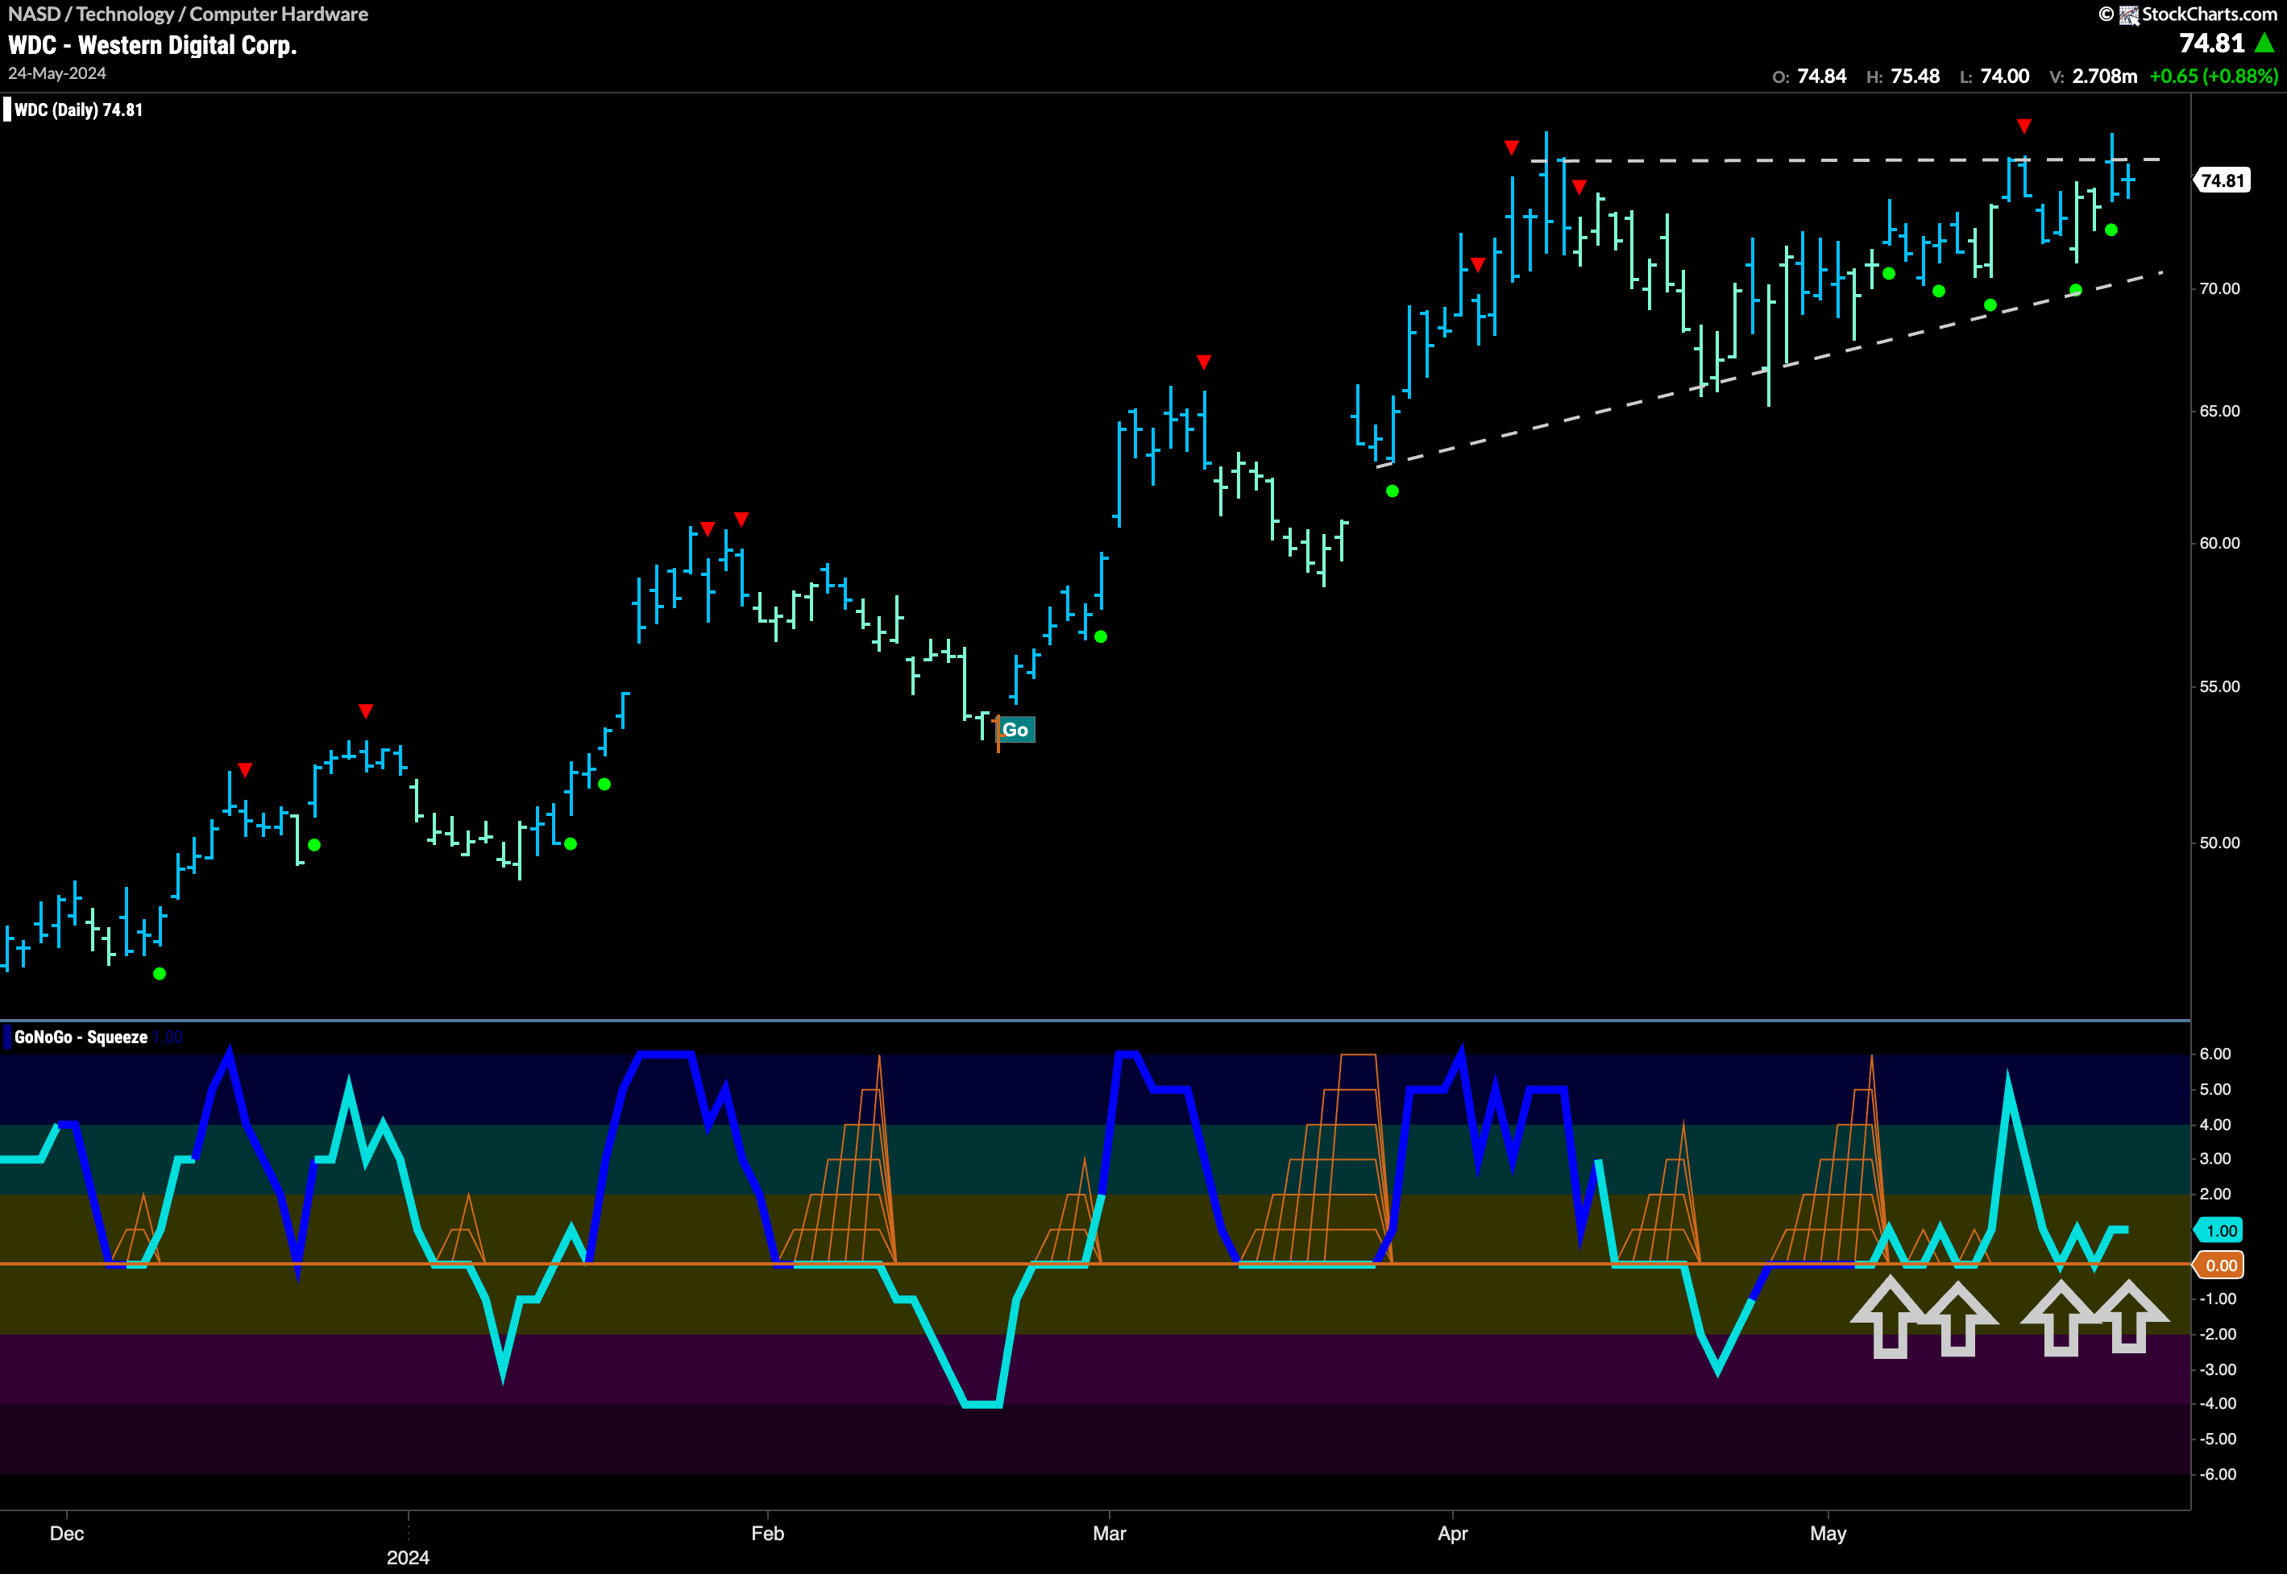Click the 'Feb' label on time axis

click(x=768, y=1534)
